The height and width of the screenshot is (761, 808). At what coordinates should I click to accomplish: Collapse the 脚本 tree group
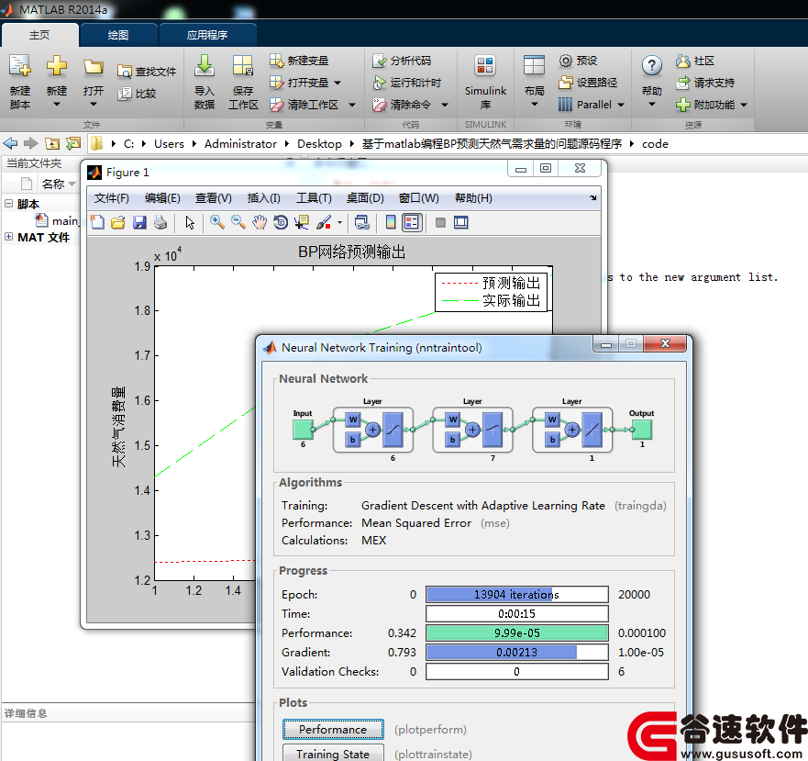tap(8, 203)
